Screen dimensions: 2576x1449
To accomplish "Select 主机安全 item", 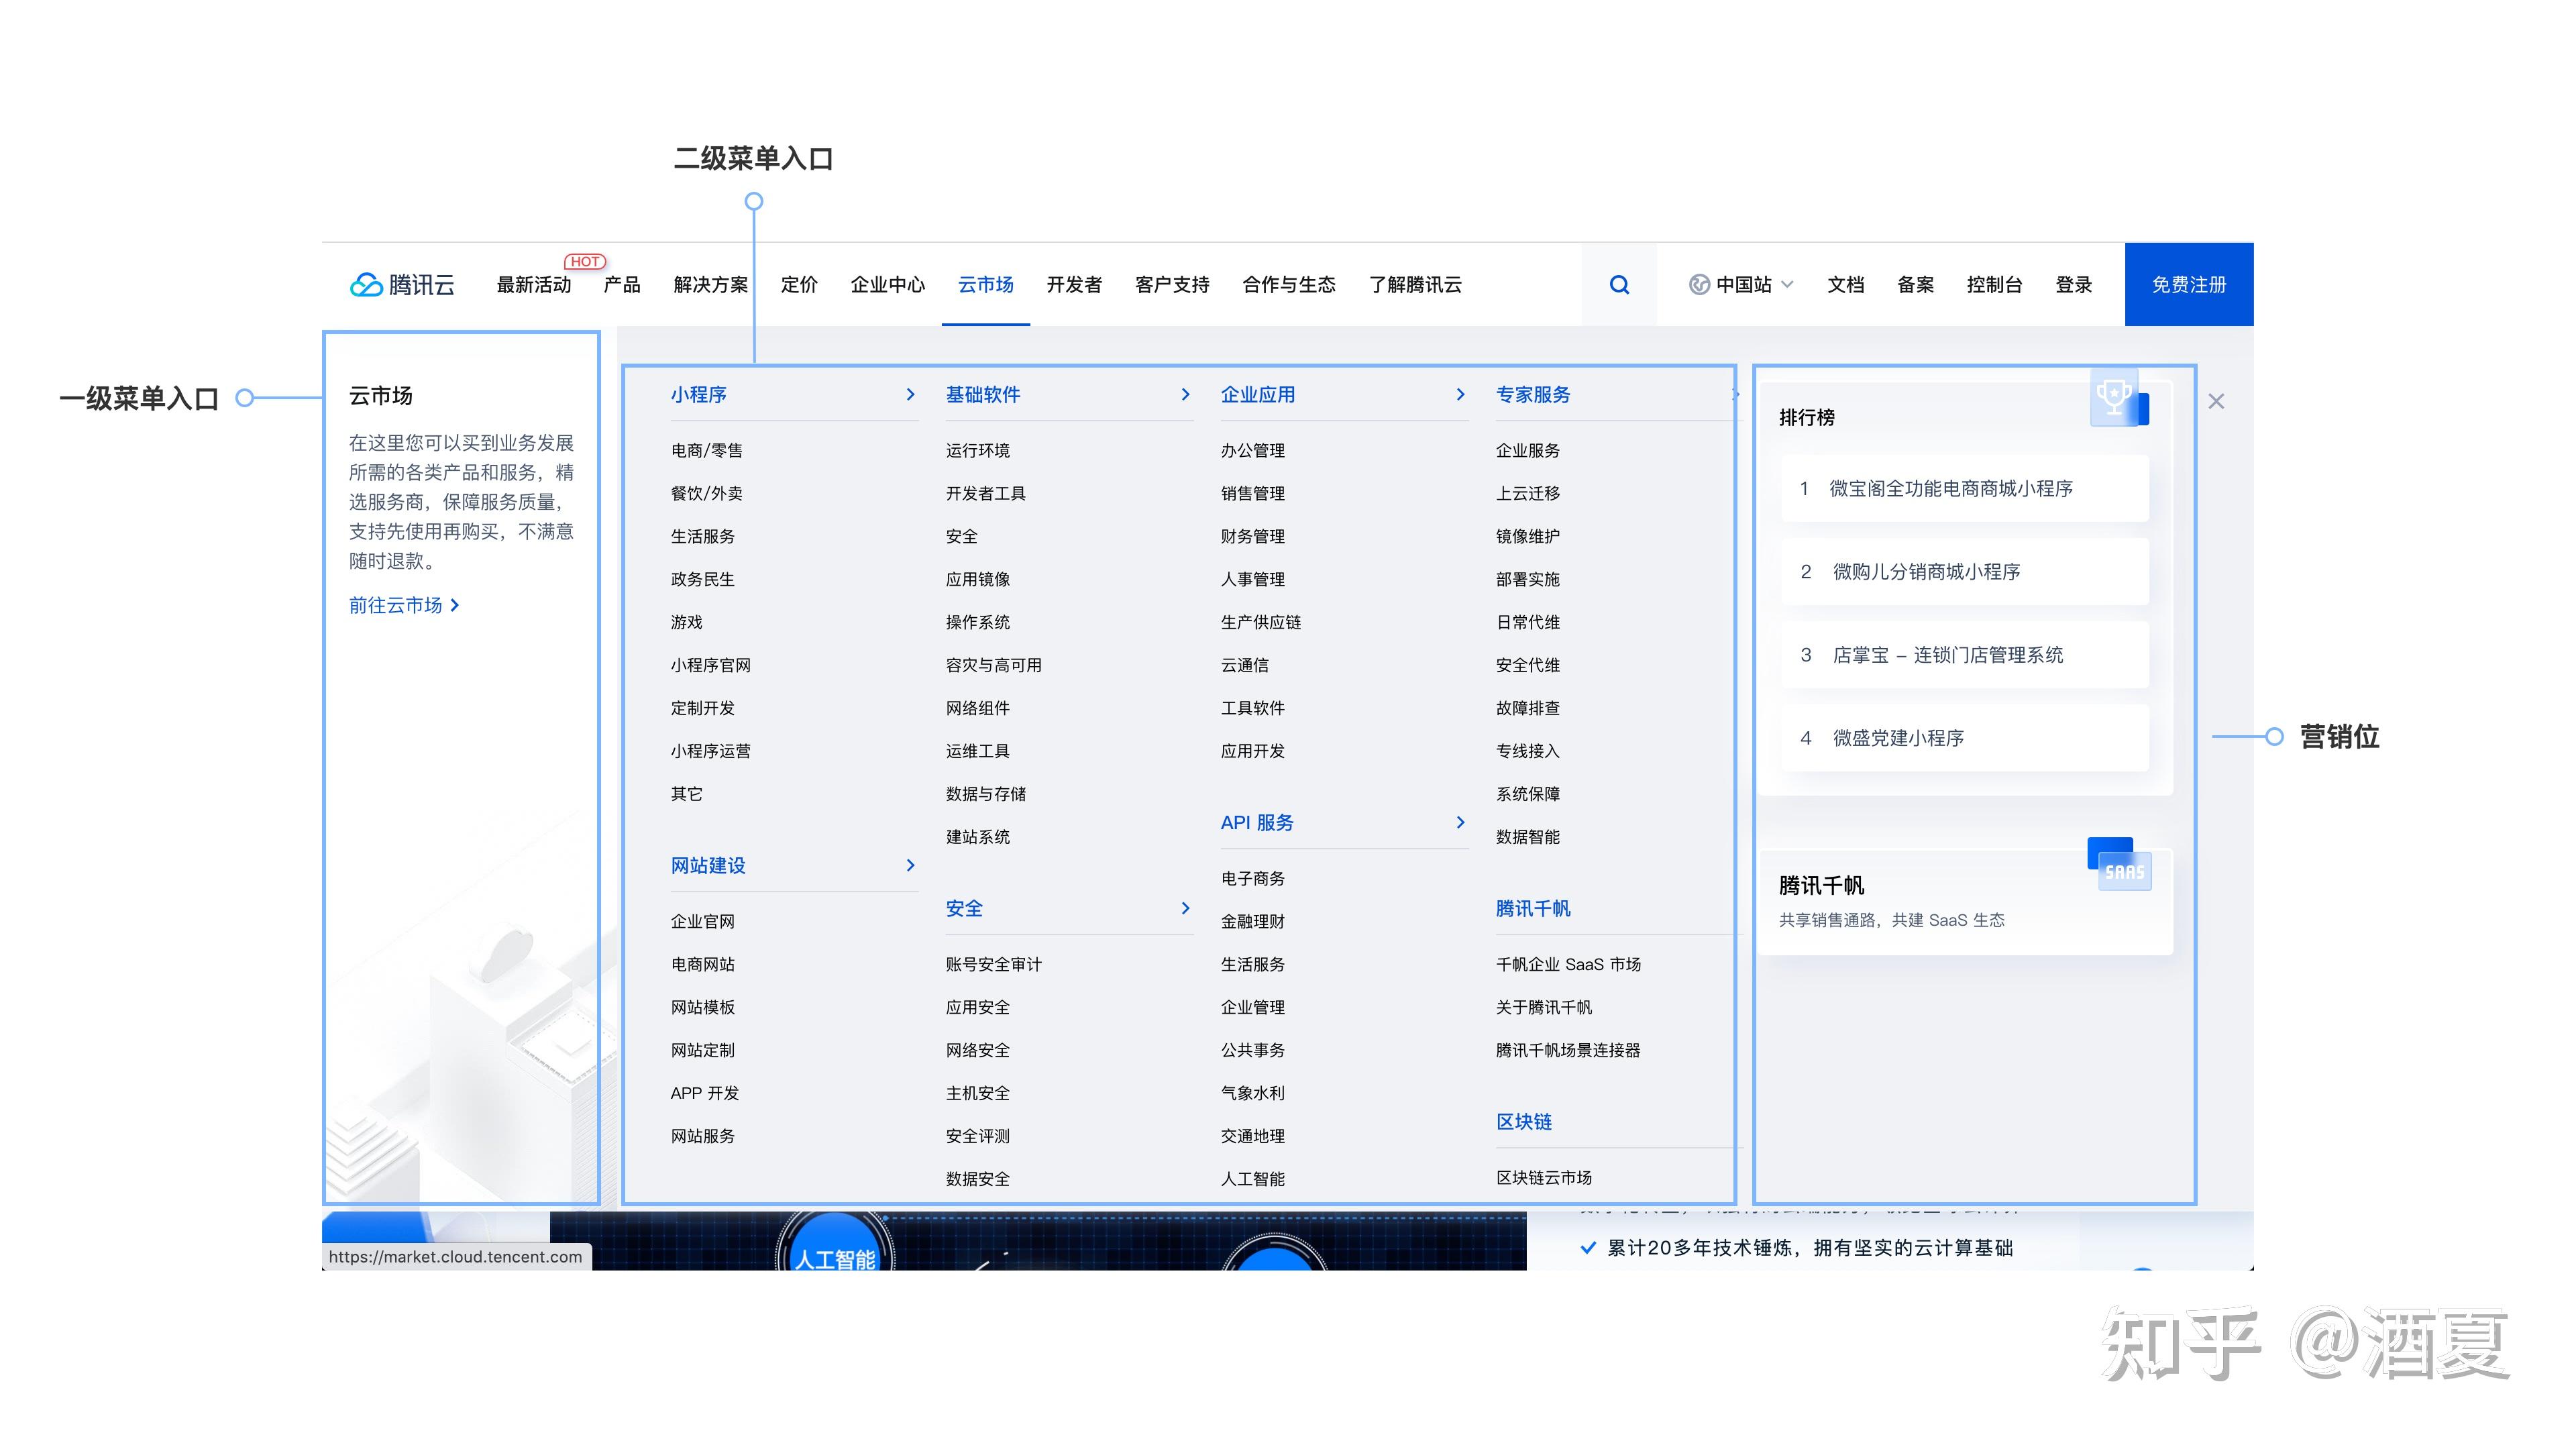I will coord(978,1093).
